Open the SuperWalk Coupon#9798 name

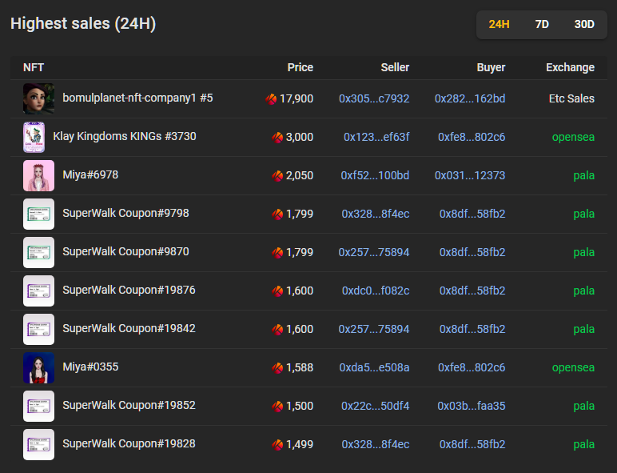[x=126, y=213]
